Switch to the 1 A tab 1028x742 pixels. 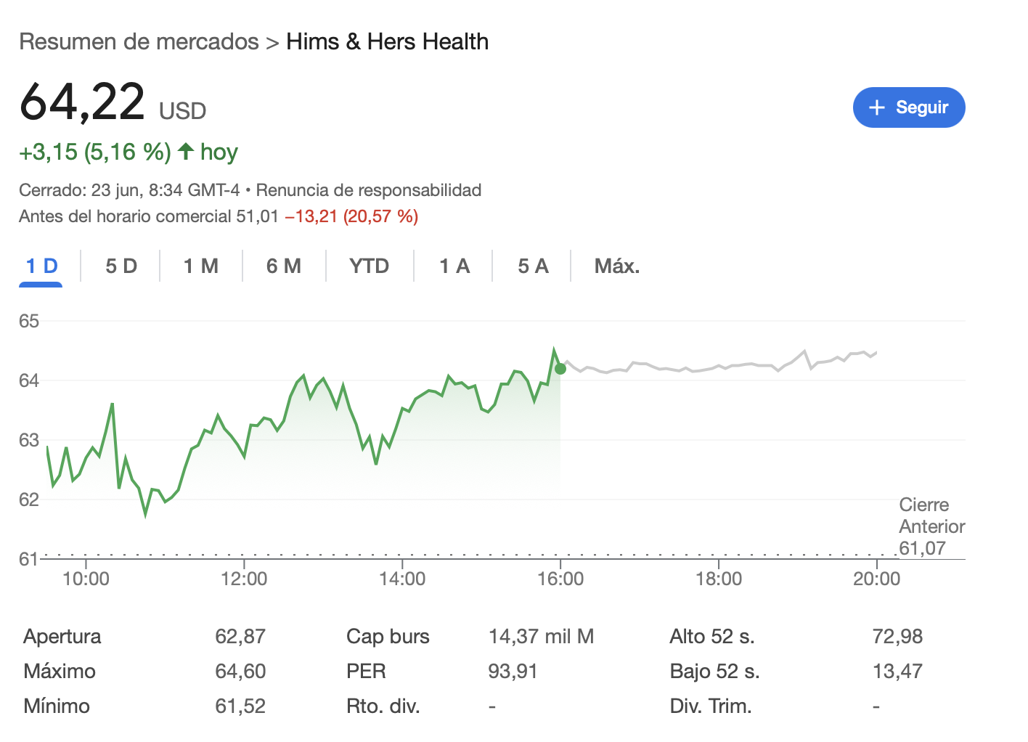point(454,266)
